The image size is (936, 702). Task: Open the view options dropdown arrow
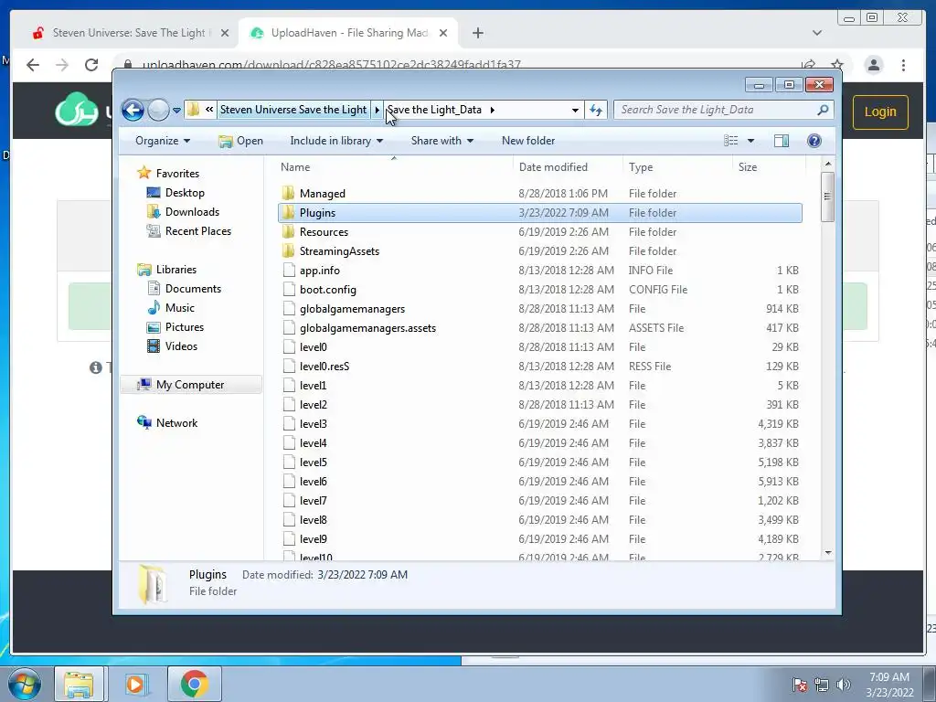[751, 141]
